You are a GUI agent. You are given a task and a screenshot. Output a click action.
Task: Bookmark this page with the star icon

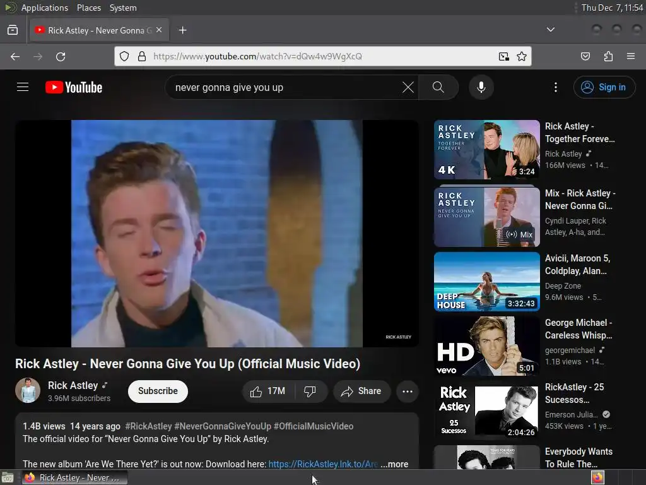pos(522,56)
